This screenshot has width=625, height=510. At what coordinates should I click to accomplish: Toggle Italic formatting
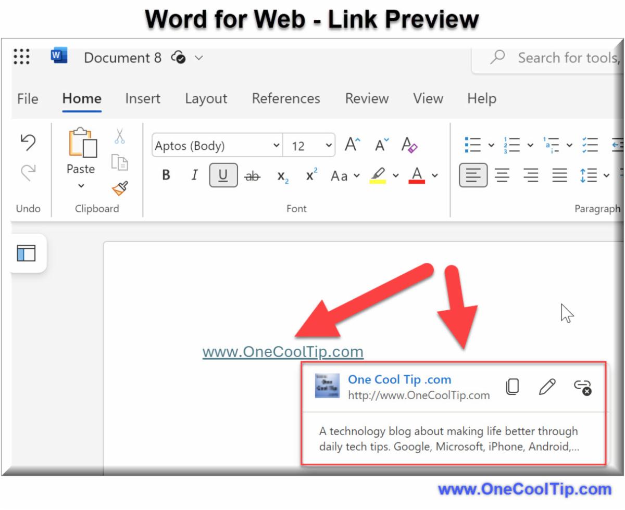click(x=194, y=175)
